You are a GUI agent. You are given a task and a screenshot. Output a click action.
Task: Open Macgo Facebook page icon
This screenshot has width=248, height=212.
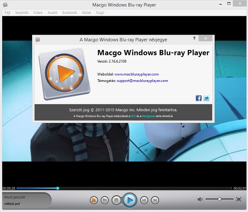198,98
